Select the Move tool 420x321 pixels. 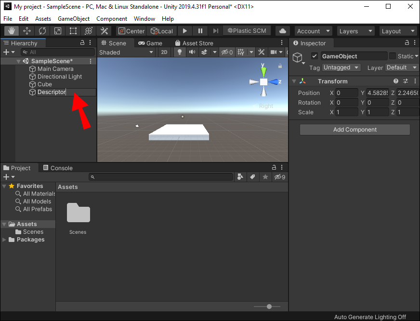point(27,31)
